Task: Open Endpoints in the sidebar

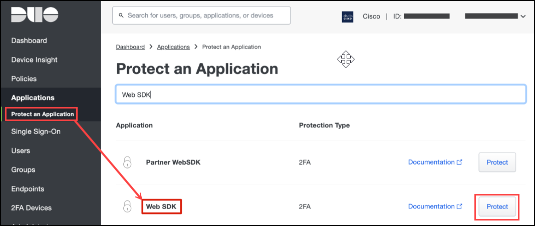Action: tap(28, 188)
